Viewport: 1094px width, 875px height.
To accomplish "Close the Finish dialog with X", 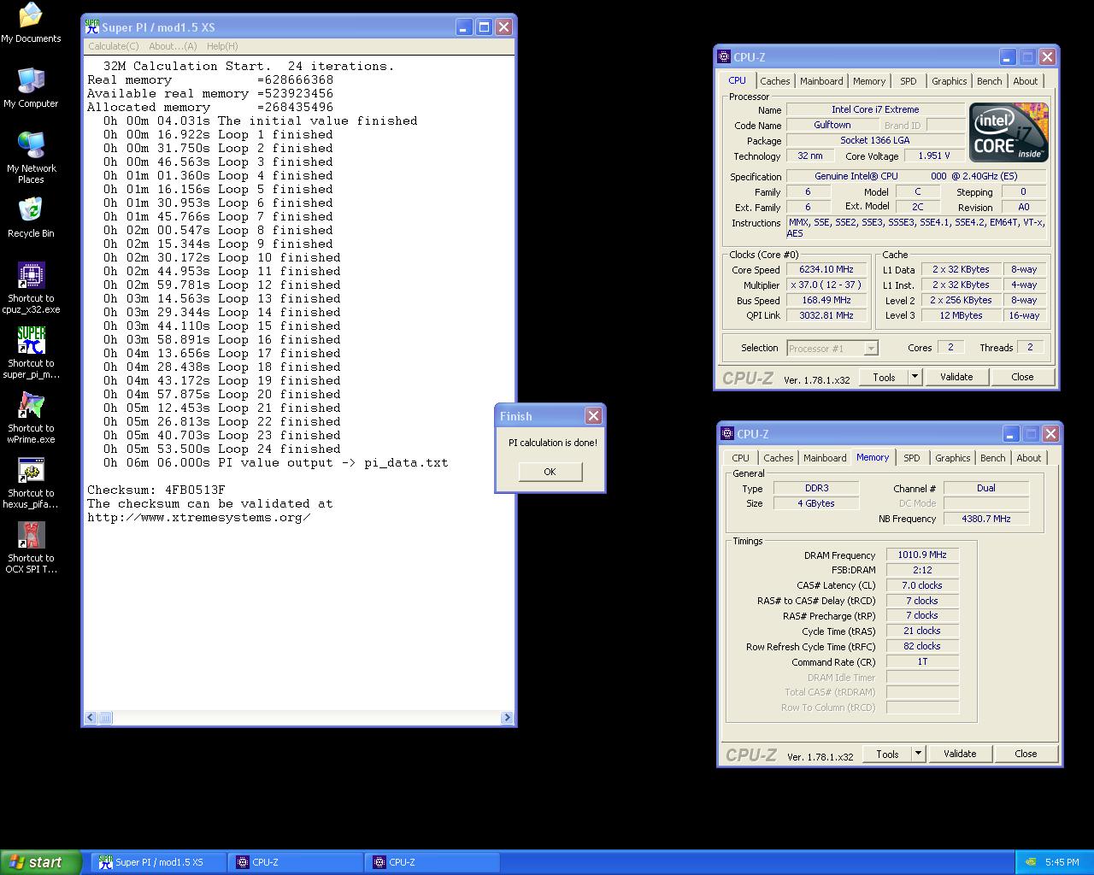I will pyautogui.click(x=593, y=416).
